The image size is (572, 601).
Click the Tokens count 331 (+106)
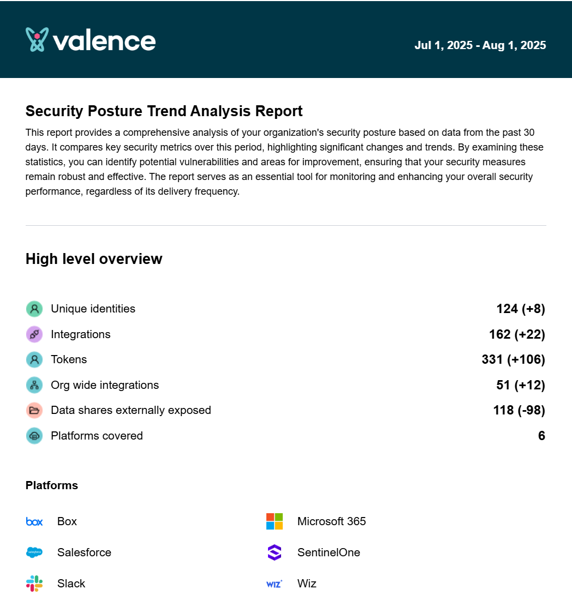pos(513,359)
